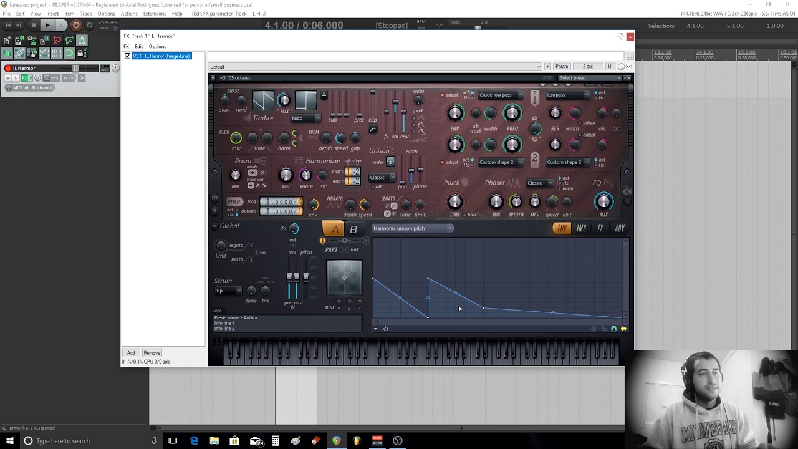Select part B
Screen dimensions: 798x449
[353, 229]
